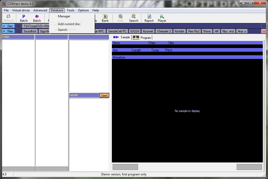The width and height of the screenshot is (268, 179).
Task: Click the Size column header
Action: [122, 50]
